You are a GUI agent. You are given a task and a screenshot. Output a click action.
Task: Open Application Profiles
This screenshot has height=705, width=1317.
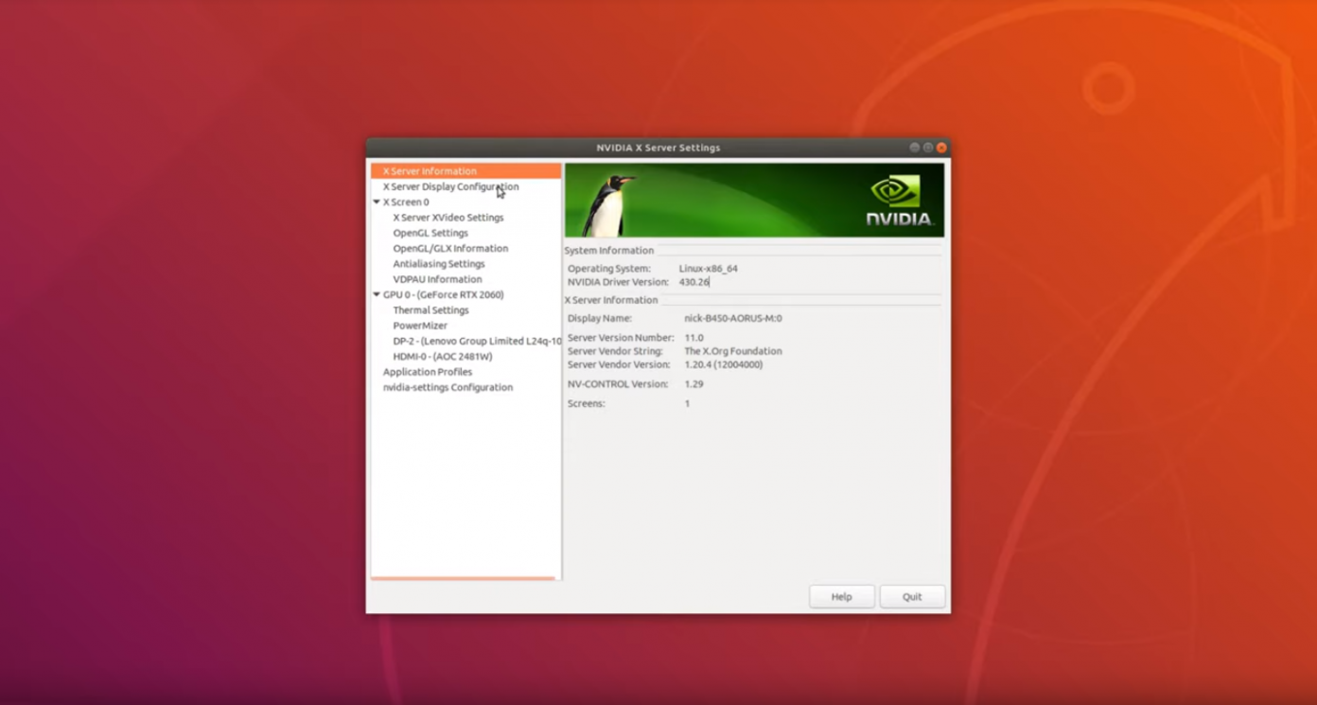(427, 372)
